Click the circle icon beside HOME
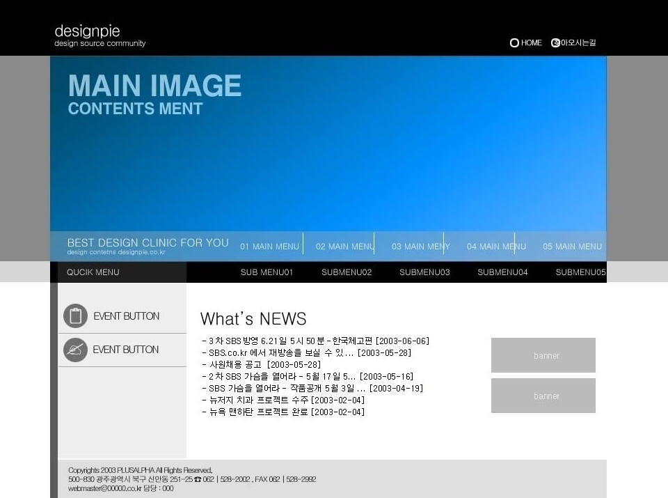The width and height of the screenshot is (668, 498). coord(514,43)
